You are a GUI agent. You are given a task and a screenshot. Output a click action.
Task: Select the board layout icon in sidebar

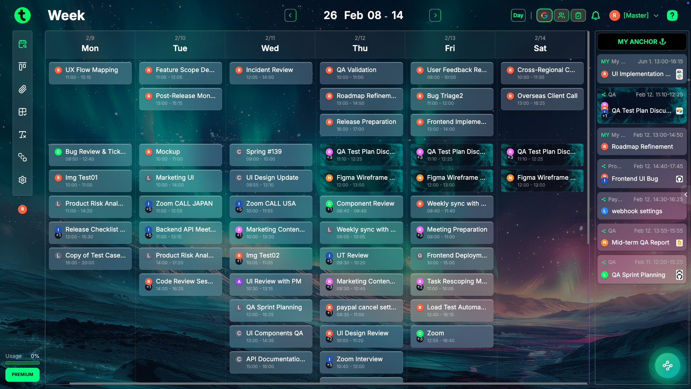pyautogui.click(x=22, y=66)
